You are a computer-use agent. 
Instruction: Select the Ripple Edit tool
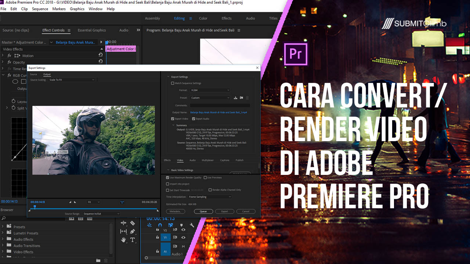pyautogui.click(x=123, y=223)
